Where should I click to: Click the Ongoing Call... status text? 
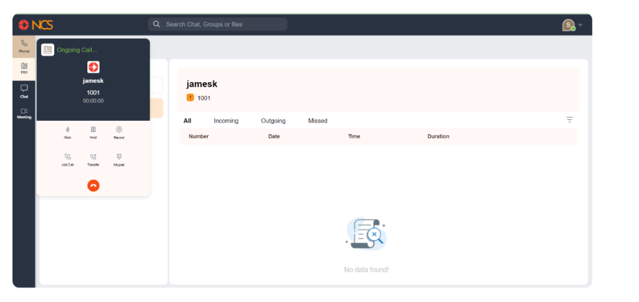pos(77,50)
